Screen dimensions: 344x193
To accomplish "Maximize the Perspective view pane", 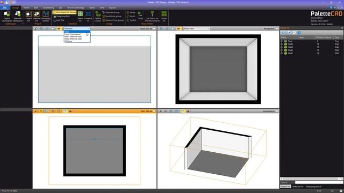I will (277, 28).
